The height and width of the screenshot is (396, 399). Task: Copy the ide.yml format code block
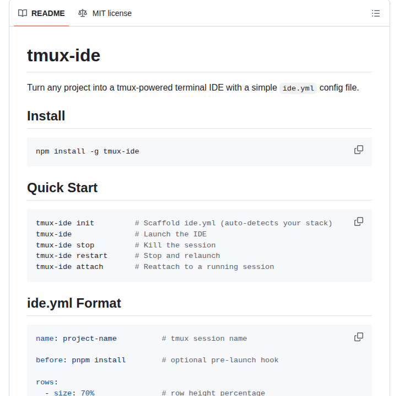[x=359, y=337]
